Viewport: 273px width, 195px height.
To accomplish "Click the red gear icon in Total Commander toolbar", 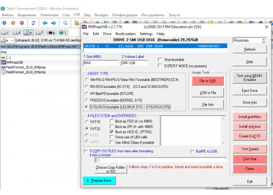I will tap(22, 23).
